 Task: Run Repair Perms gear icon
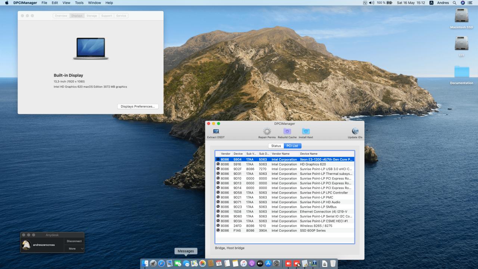pos(267,132)
